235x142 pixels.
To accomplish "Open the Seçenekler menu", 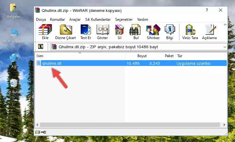I will (x=124, y=20).
